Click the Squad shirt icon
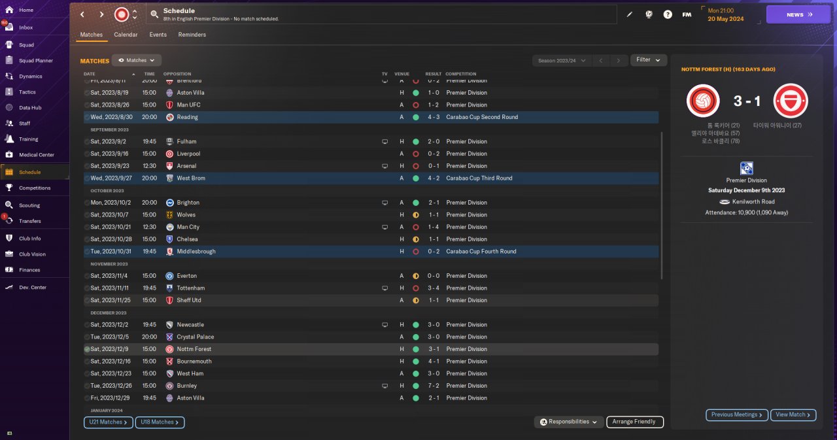837x440 pixels. [9, 45]
